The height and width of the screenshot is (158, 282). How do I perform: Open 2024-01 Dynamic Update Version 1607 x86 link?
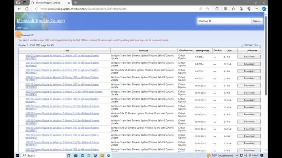click(x=62, y=64)
